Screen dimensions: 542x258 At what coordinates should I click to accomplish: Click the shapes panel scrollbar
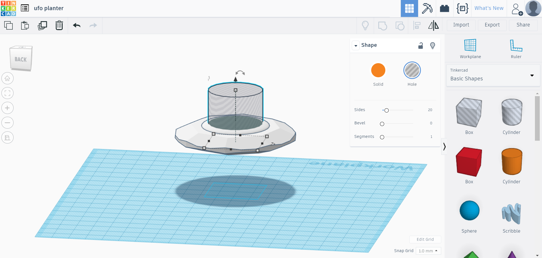coord(537,118)
